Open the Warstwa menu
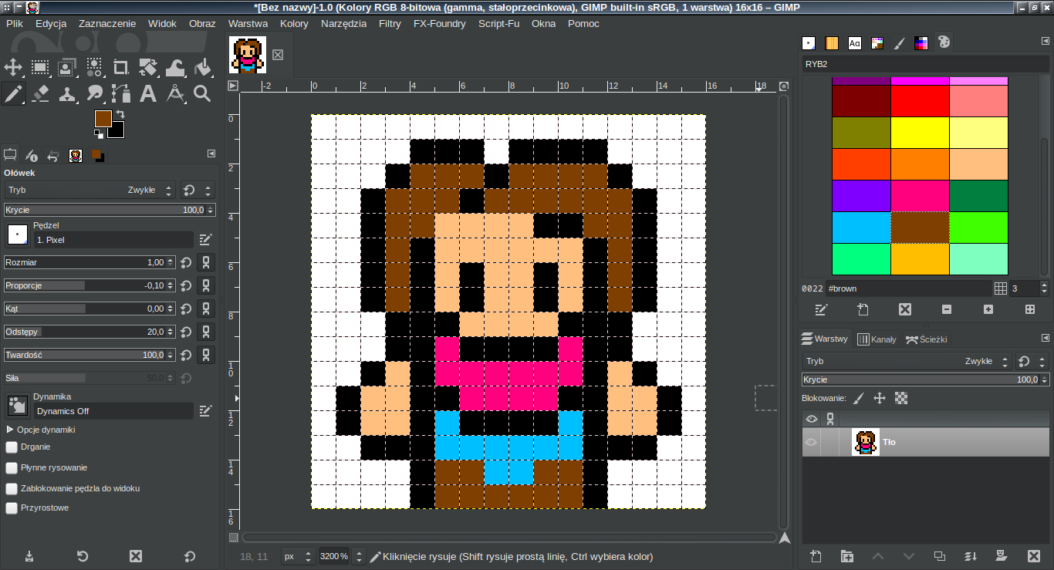 (x=248, y=23)
